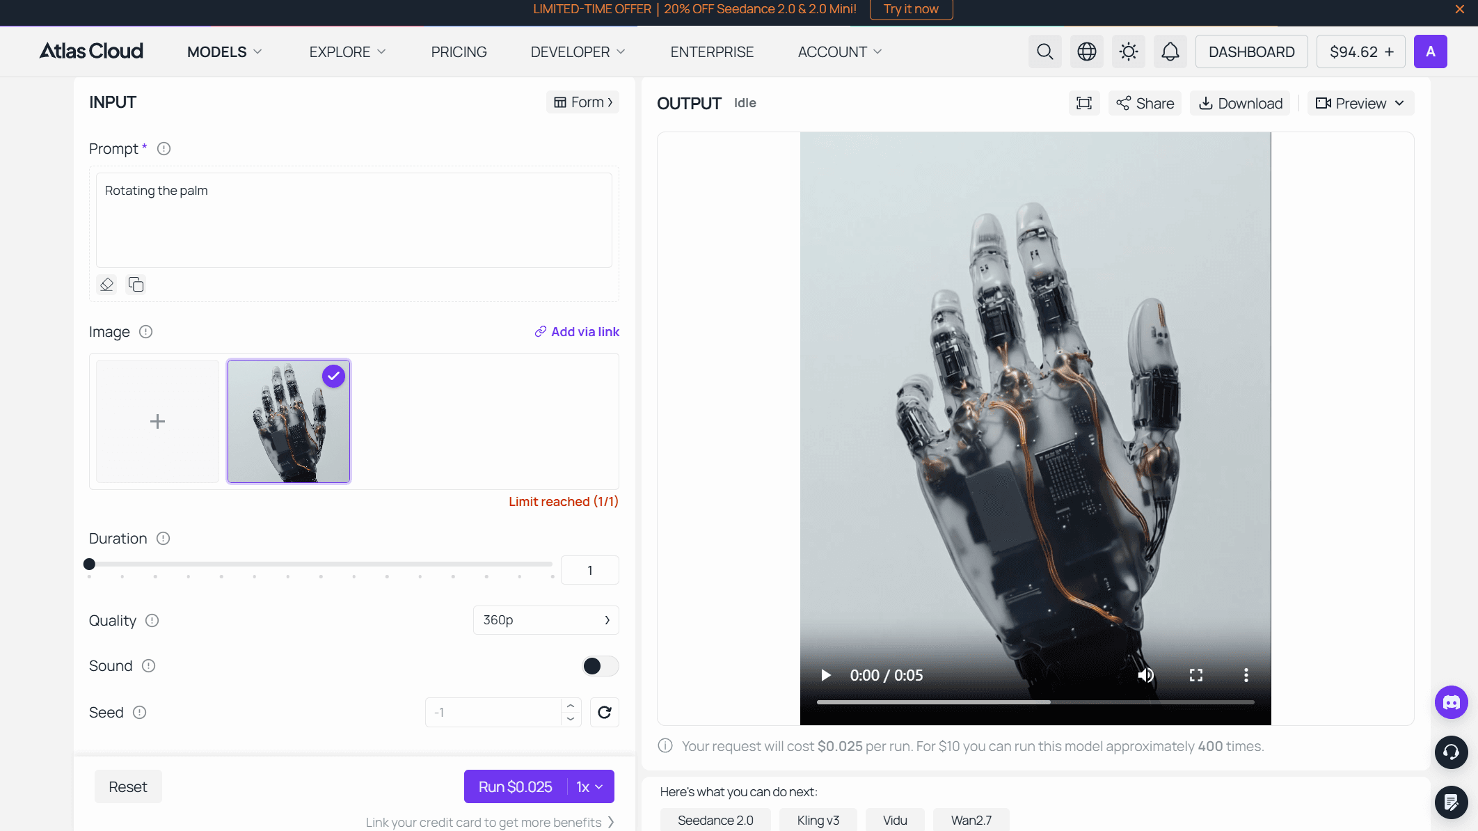Screen dimensions: 1478x831
Task: Expand the ACCOUNT menu
Action: (x=839, y=52)
